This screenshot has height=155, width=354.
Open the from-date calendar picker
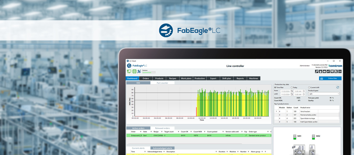[292, 91]
